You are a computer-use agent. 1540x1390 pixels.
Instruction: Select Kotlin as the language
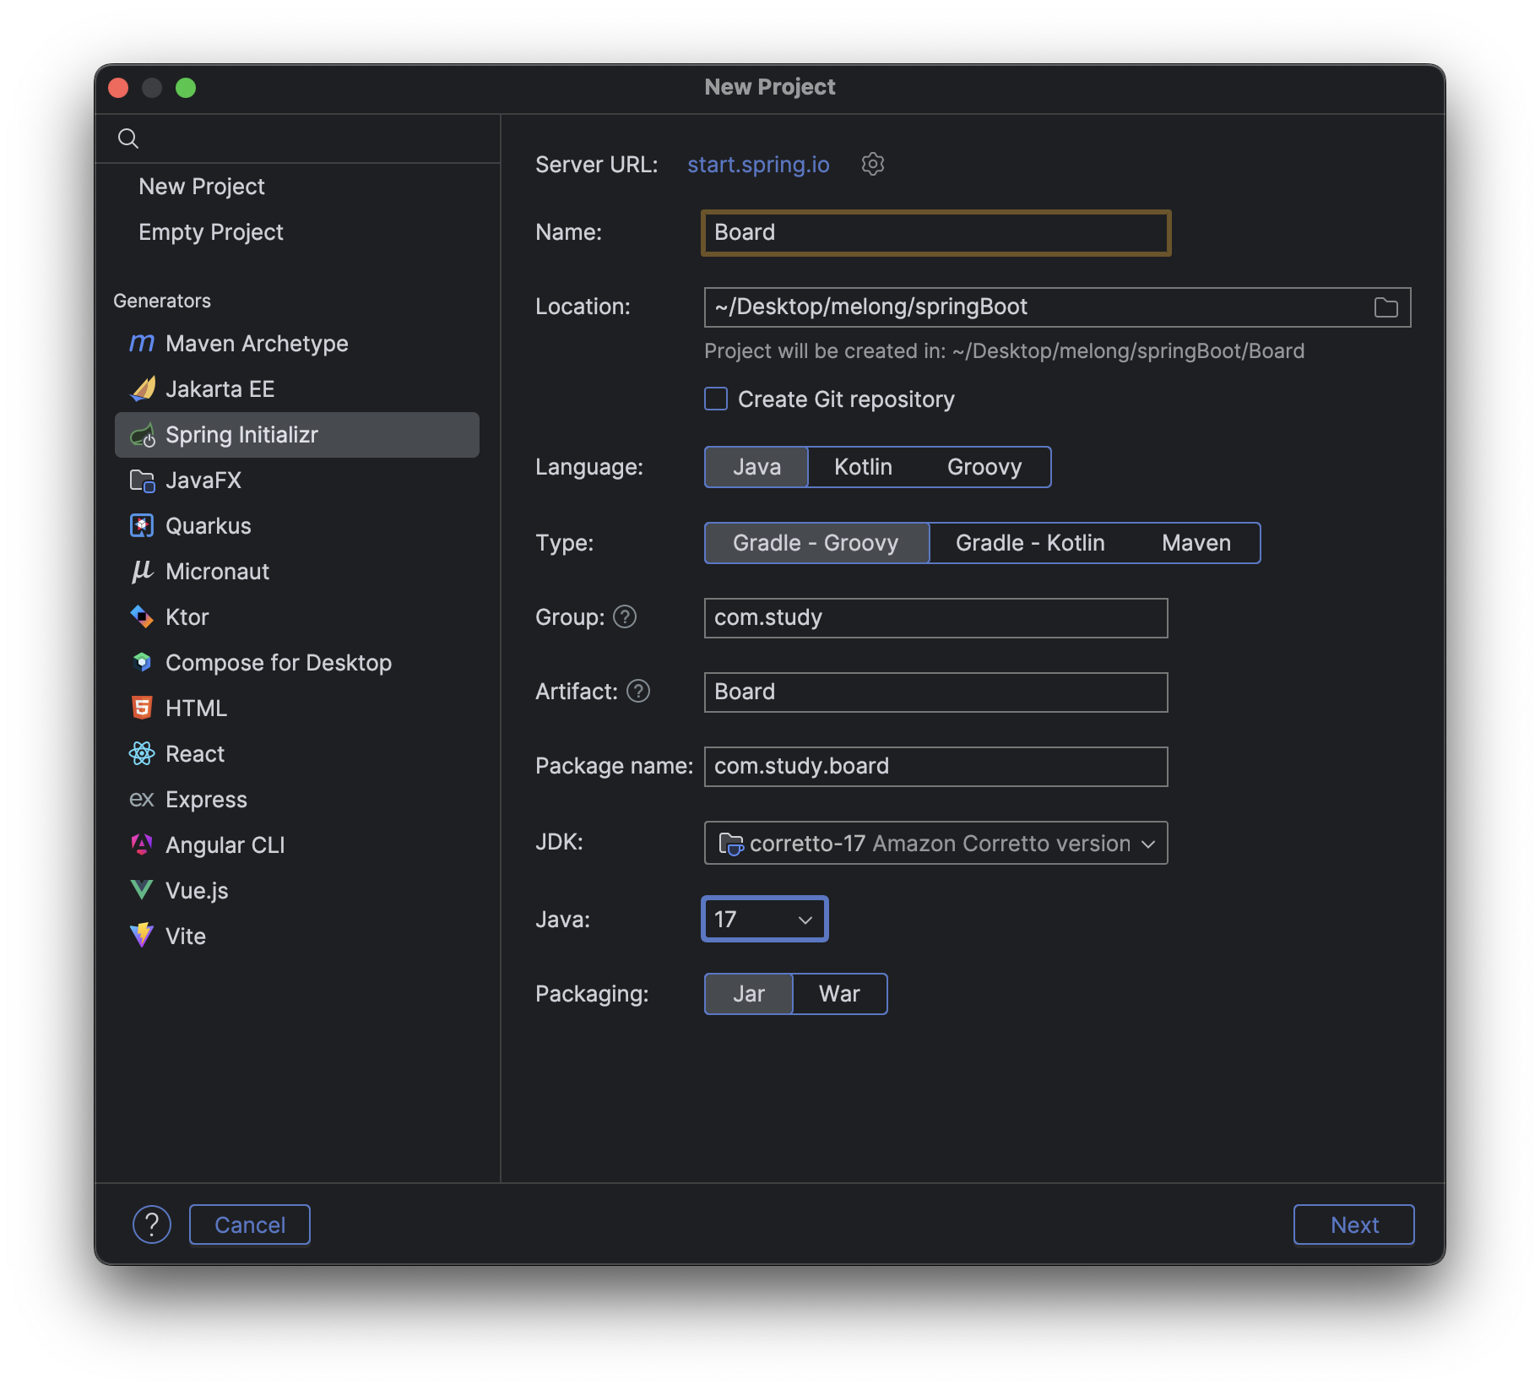tap(863, 467)
